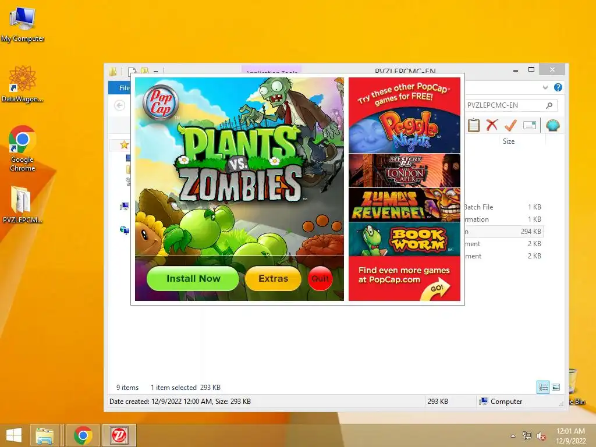Screen dimensions: 596x447
Task: Click the red Quit button
Action: click(320, 279)
